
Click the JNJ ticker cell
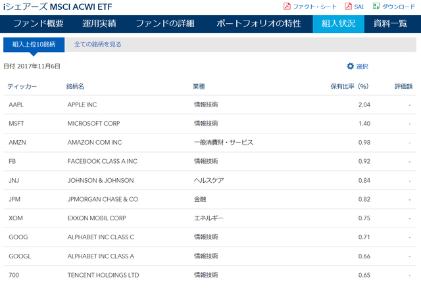pyautogui.click(x=14, y=180)
